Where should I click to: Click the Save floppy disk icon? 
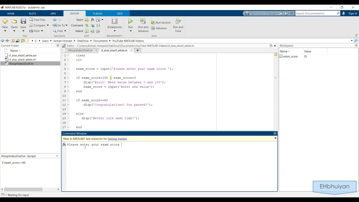[23, 21]
